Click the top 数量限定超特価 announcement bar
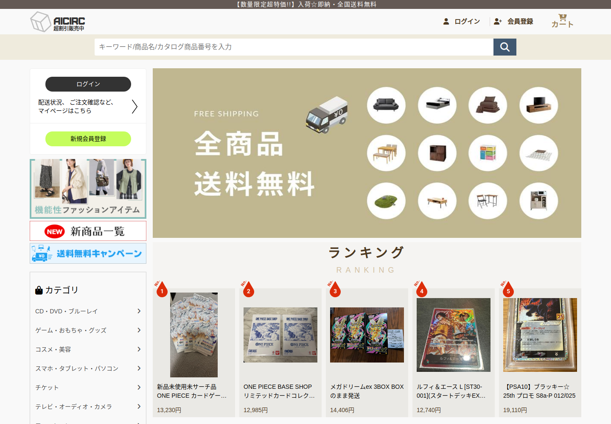611x424 pixels. (x=305, y=4)
